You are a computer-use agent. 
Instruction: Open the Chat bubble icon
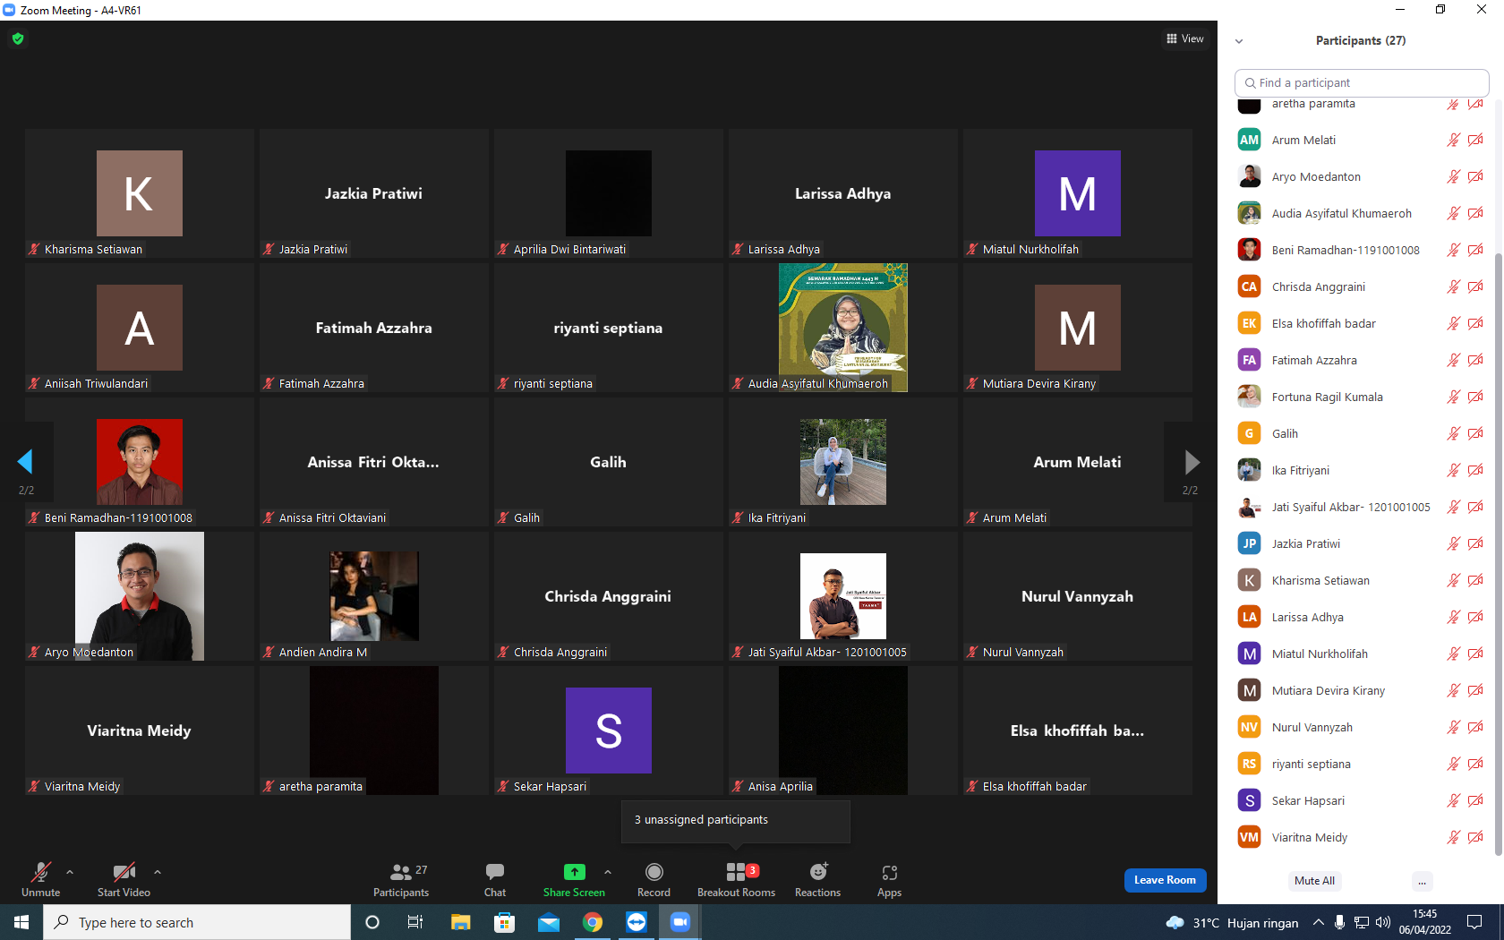click(495, 871)
